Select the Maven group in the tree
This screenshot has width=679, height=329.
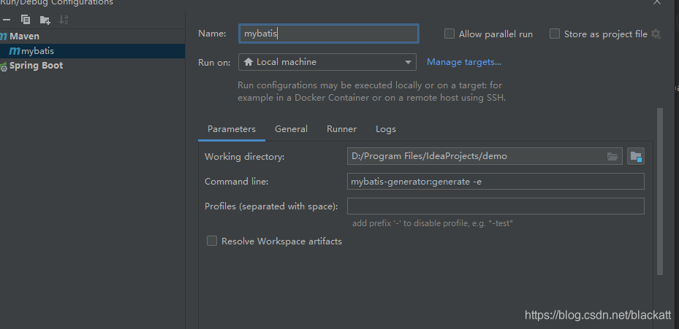tap(24, 36)
